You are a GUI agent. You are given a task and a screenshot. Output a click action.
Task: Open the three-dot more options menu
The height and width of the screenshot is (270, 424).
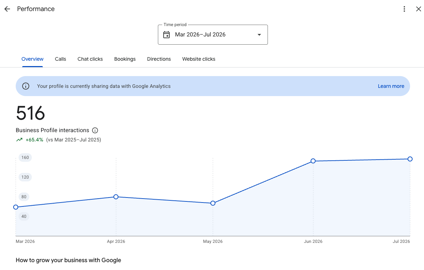click(x=404, y=9)
